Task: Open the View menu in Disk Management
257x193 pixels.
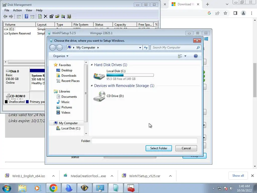Action: point(29,10)
